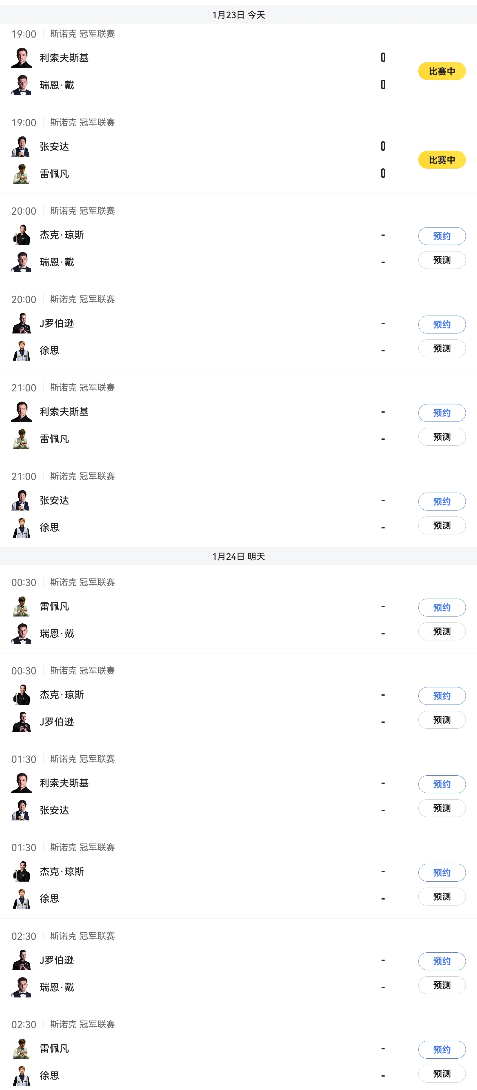
Task: Reserve (预约) 02:30 J罗伯逊 vs 瑞恩·戴 match
Action: [x=442, y=961]
